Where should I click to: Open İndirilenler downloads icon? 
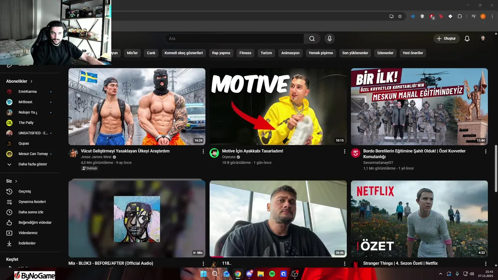click(x=9, y=243)
